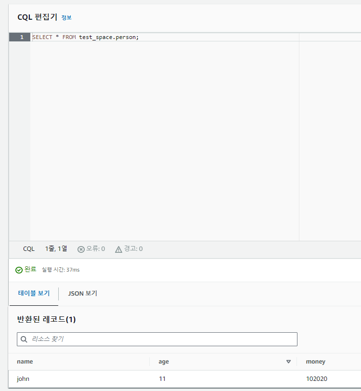Click the age value 11 cell

point(162,379)
